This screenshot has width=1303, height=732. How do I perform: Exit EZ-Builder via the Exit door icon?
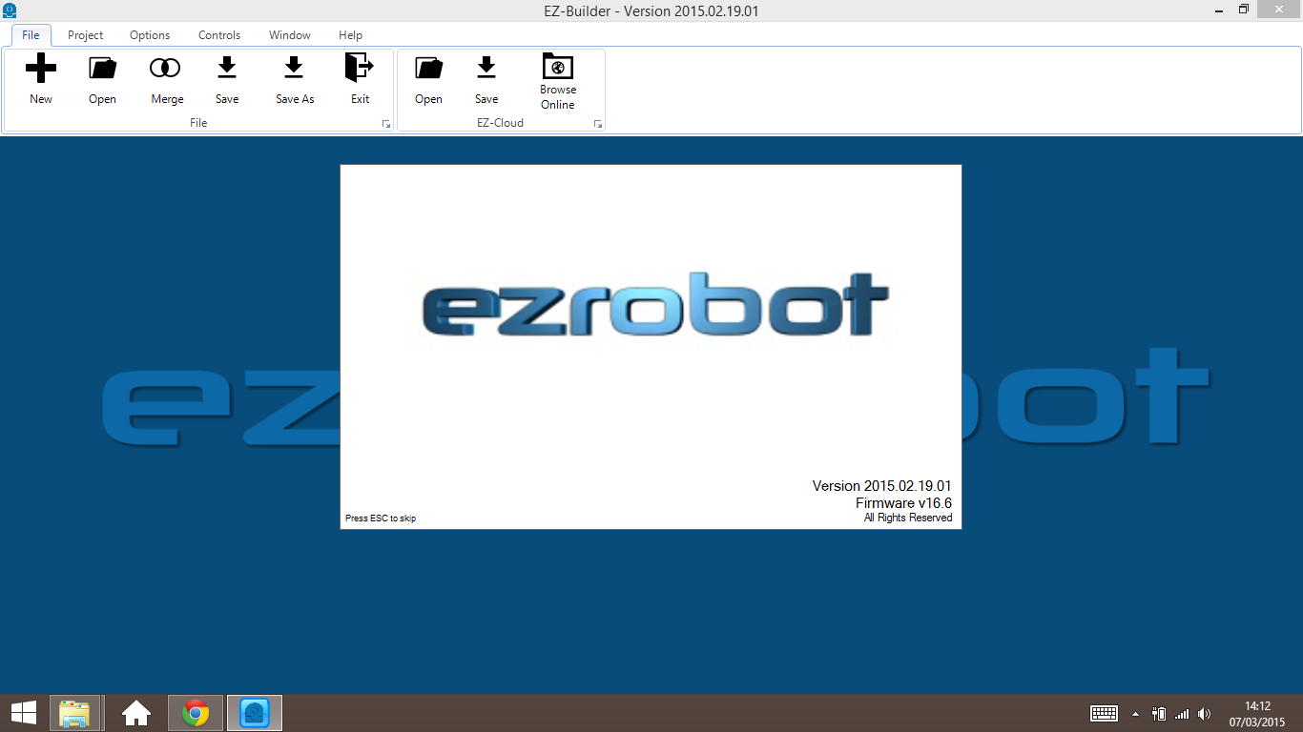pos(360,76)
